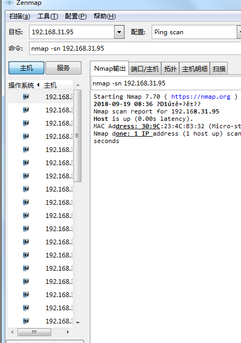Open the https://nmap.org link
Image resolution: width=241 pixels, height=343 pixels.
pyautogui.click(x=201, y=97)
